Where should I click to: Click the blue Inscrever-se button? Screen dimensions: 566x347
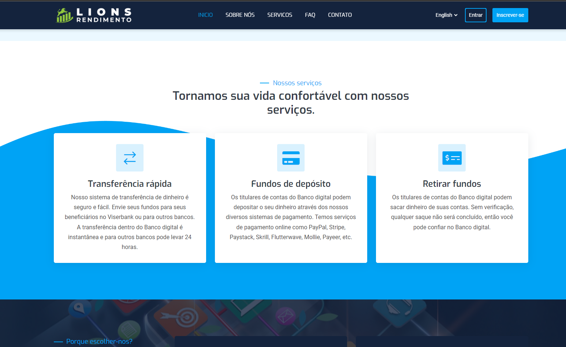click(x=510, y=15)
